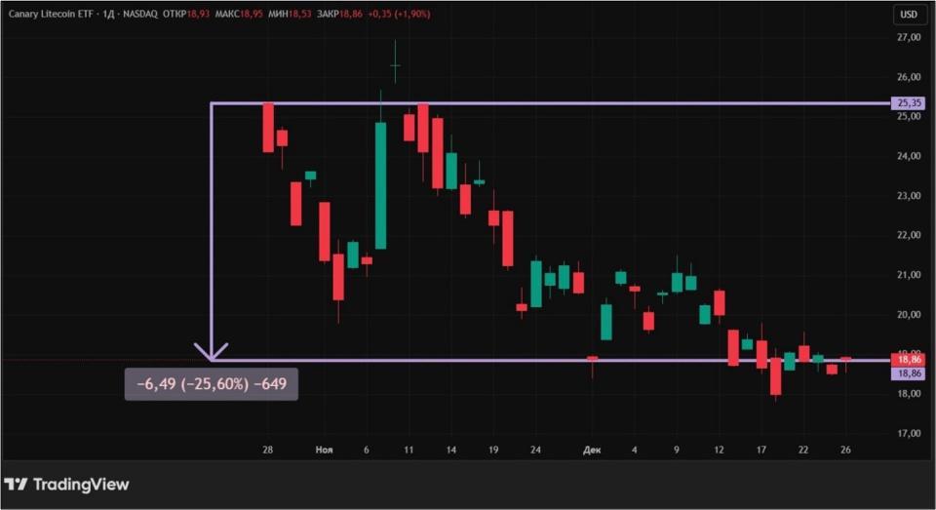Image resolution: width=936 pixels, height=510 pixels.
Task: Select the −6,49 (−25,60%) measurement label
Action: 212,384
